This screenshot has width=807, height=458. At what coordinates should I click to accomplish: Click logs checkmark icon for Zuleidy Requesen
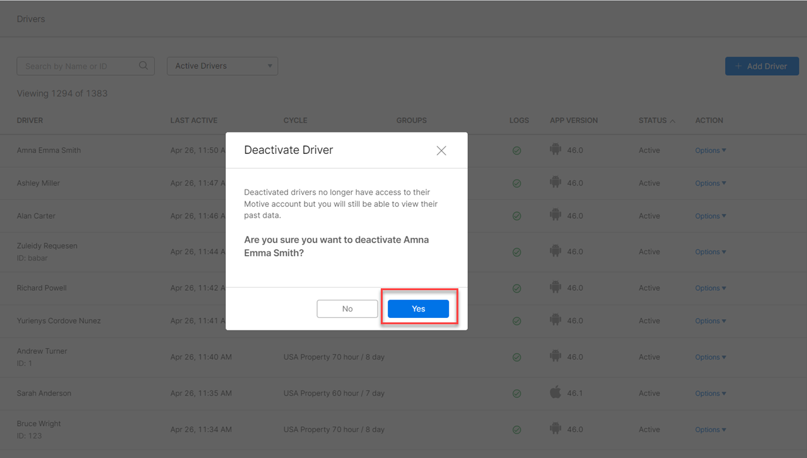[516, 252]
